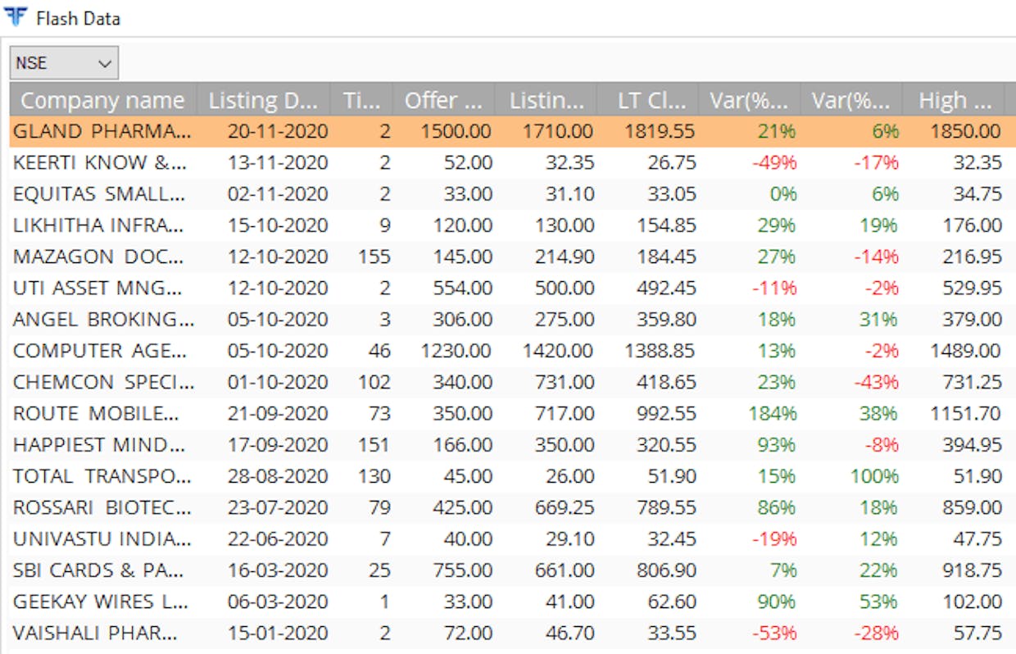This screenshot has height=654, width=1016.
Task: Click listing date 13-11-2020
Action: tap(278, 162)
